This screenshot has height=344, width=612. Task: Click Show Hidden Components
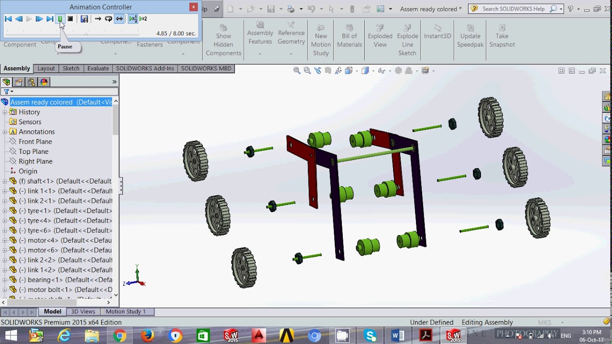(x=223, y=40)
